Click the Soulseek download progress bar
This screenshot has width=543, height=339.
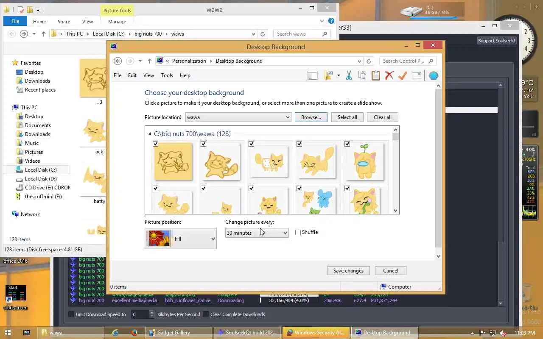[288, 300]
